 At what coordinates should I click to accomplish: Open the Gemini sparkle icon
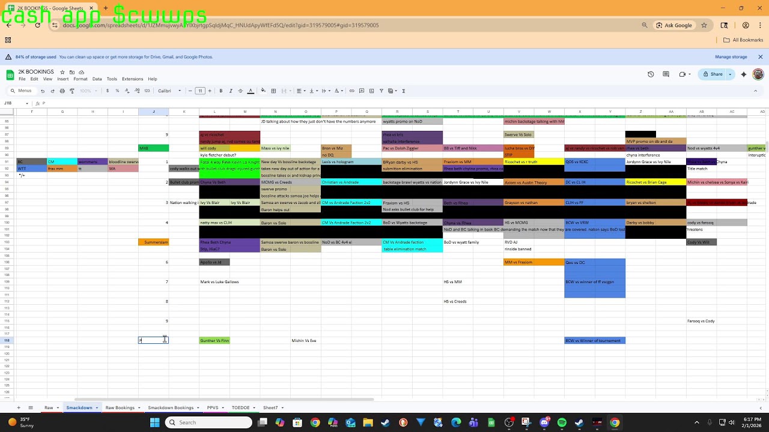[744, 74]
